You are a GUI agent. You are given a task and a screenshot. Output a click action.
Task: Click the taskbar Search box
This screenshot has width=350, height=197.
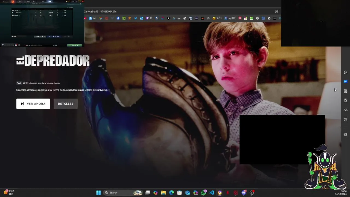123,193
